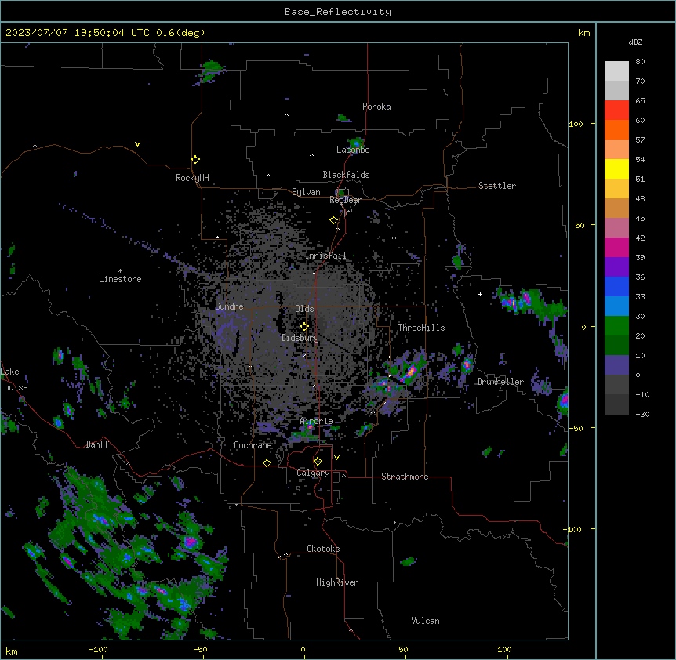Click the km unit label at bottom left
The height and width of the screenshot is (660, 676).
tap(12, 651)
